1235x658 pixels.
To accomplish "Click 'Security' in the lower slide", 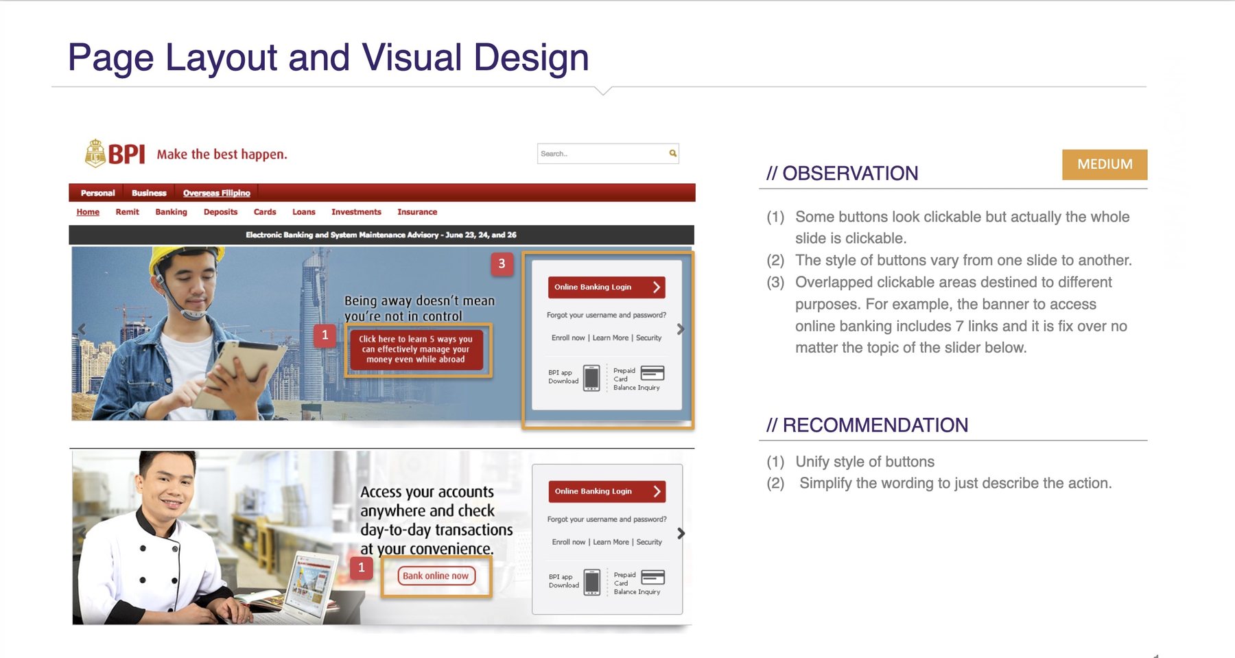I will click(649, 542).
